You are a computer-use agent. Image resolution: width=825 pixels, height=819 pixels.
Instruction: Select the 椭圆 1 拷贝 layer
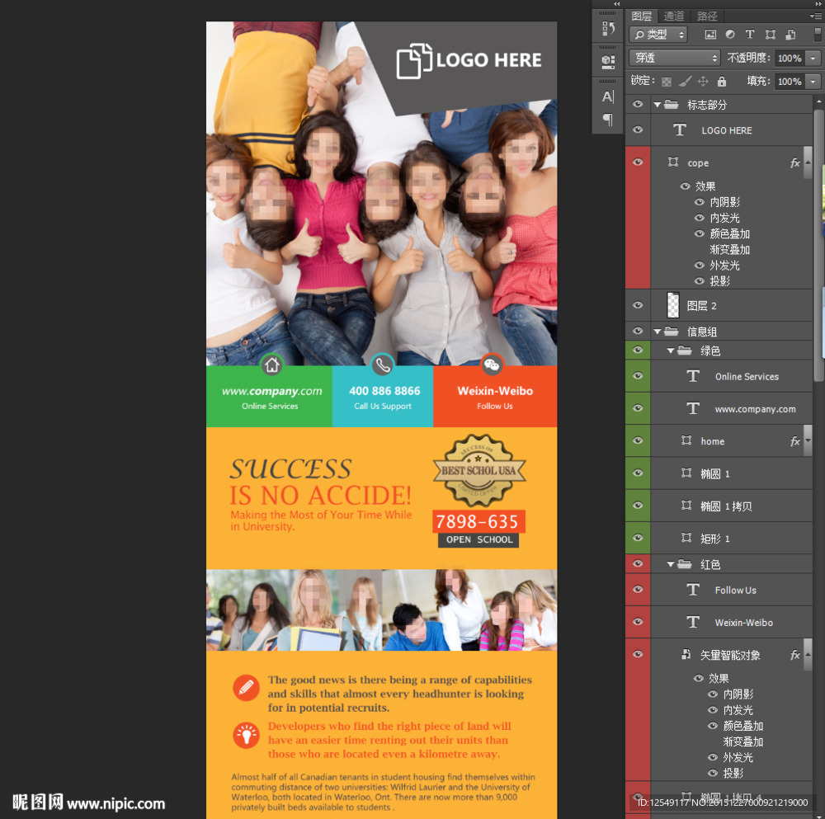(x=731, y=506)
